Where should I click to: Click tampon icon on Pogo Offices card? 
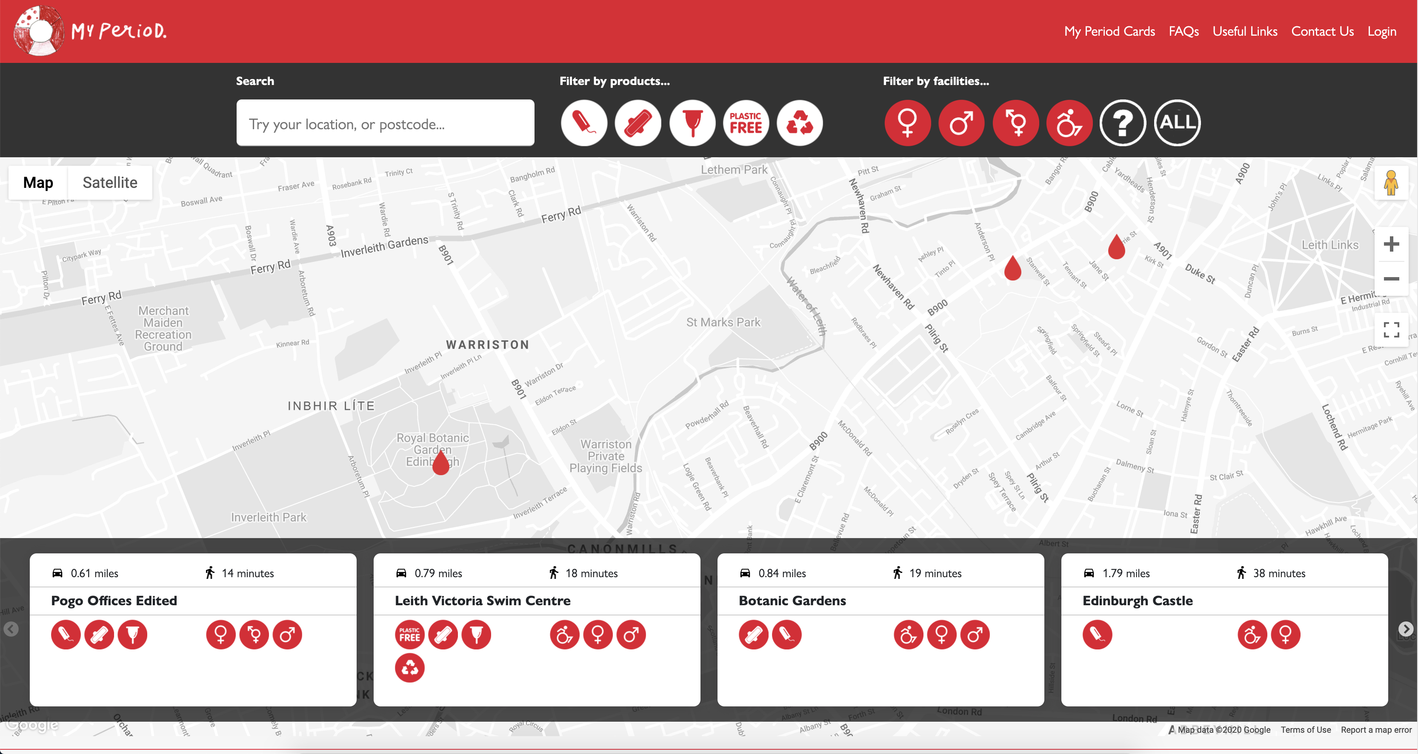click(x=66, y=635)
